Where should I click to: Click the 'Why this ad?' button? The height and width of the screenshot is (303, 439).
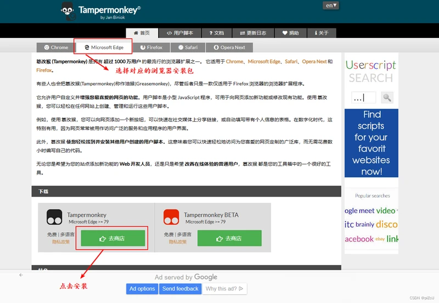(224, 289)
